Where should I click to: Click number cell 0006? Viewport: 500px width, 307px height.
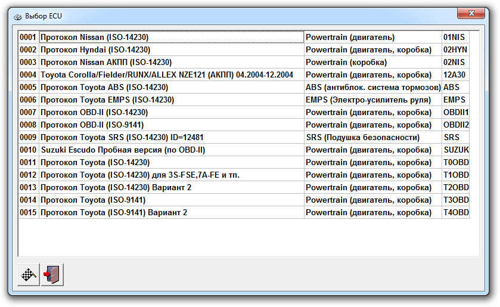click(29, 100)
